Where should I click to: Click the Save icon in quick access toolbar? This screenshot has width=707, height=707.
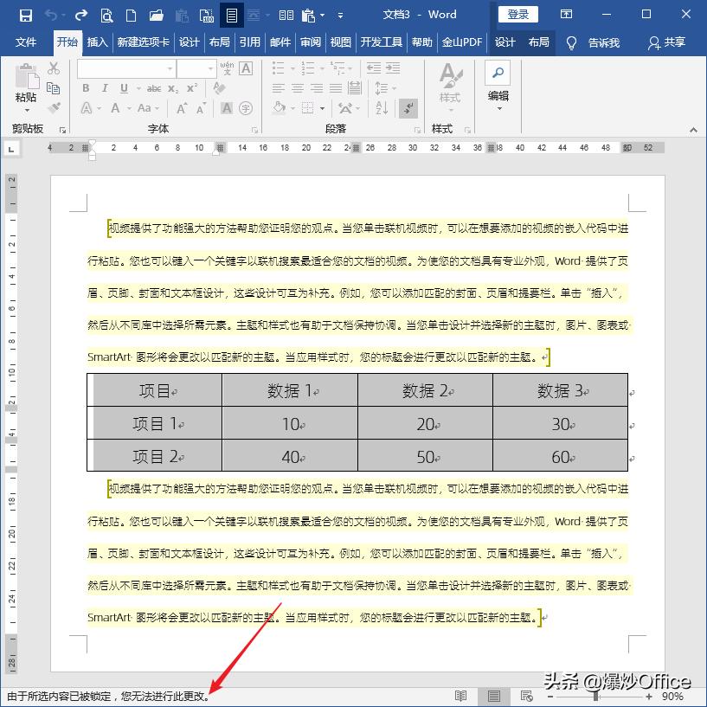click(26, 15)
